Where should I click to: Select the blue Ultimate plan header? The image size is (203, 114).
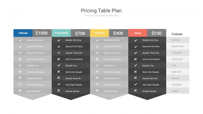point(23,33)
